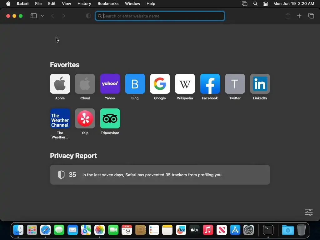Open the Downloads folder in Dock
320x240 pixels.
coord(287,230)
